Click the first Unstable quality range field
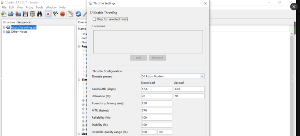The image size is (300, 136). pos(148,132)
